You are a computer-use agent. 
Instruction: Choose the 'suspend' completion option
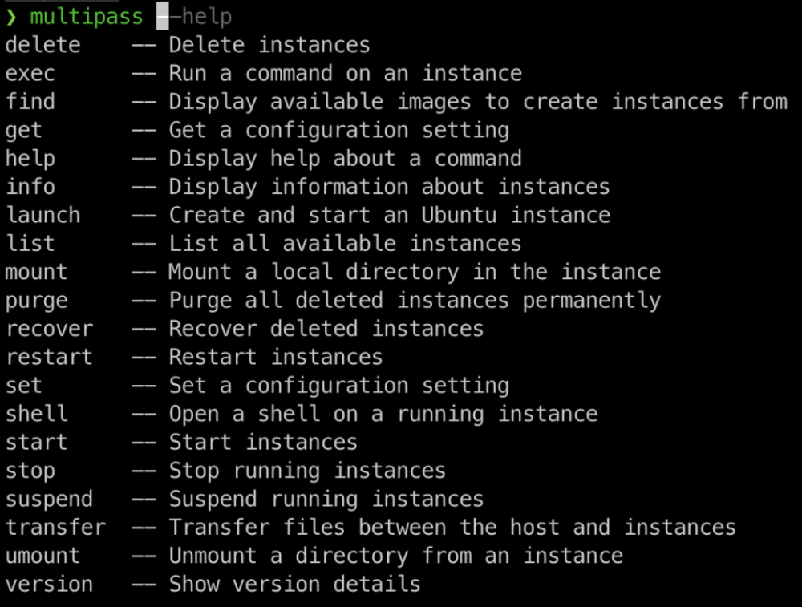click(x=49, y=499)
